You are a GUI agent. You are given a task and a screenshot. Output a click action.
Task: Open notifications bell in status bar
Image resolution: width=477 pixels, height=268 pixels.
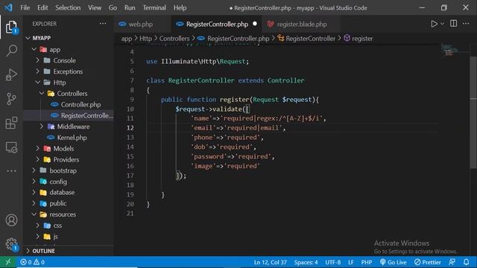[x=466, y=262]
